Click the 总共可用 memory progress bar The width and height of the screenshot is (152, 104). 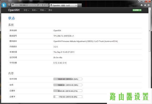(x=68, y=79)
